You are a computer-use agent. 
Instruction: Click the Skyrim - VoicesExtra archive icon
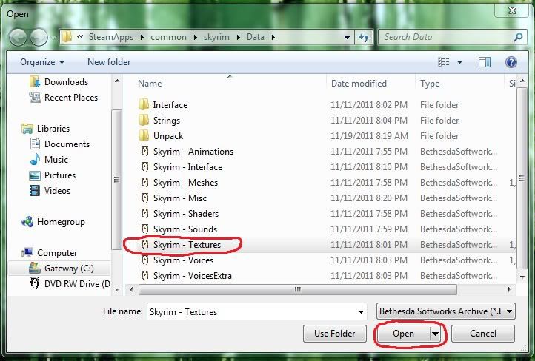[145, 276]
